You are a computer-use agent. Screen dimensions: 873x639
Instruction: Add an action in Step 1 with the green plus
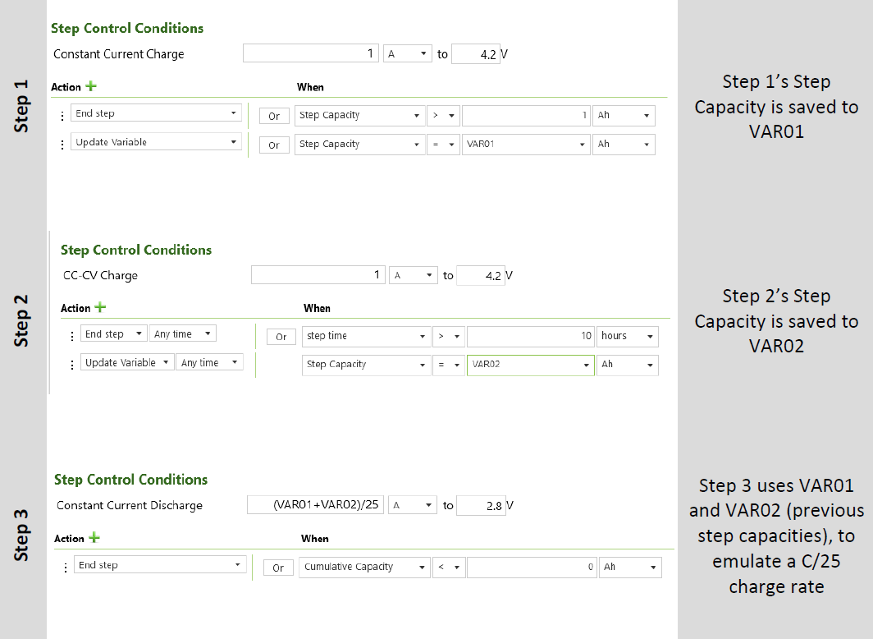(91, 86)
